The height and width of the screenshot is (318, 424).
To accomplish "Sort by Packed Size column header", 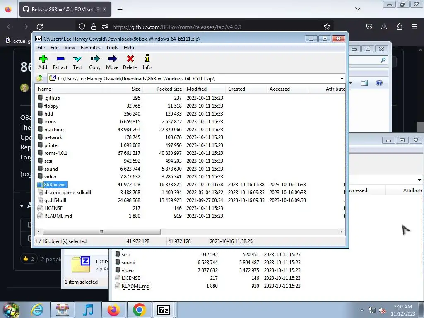I will (163, 89).
